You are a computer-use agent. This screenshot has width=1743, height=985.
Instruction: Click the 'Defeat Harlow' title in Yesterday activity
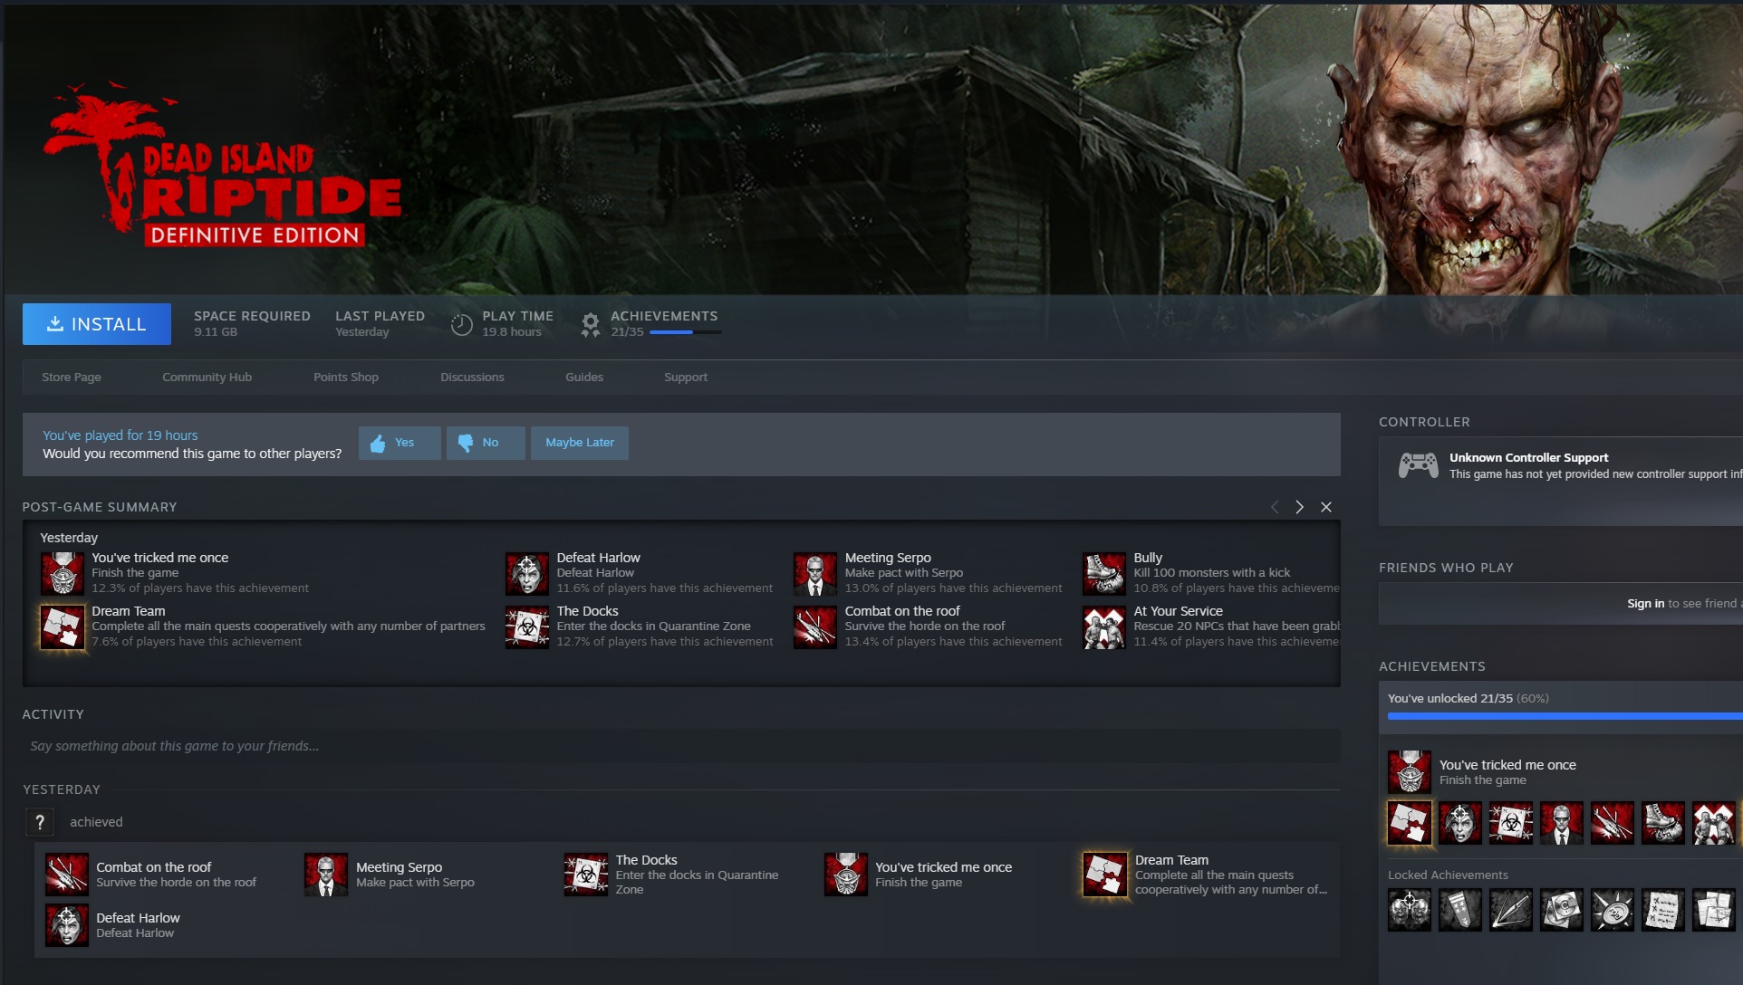[138, 918]
